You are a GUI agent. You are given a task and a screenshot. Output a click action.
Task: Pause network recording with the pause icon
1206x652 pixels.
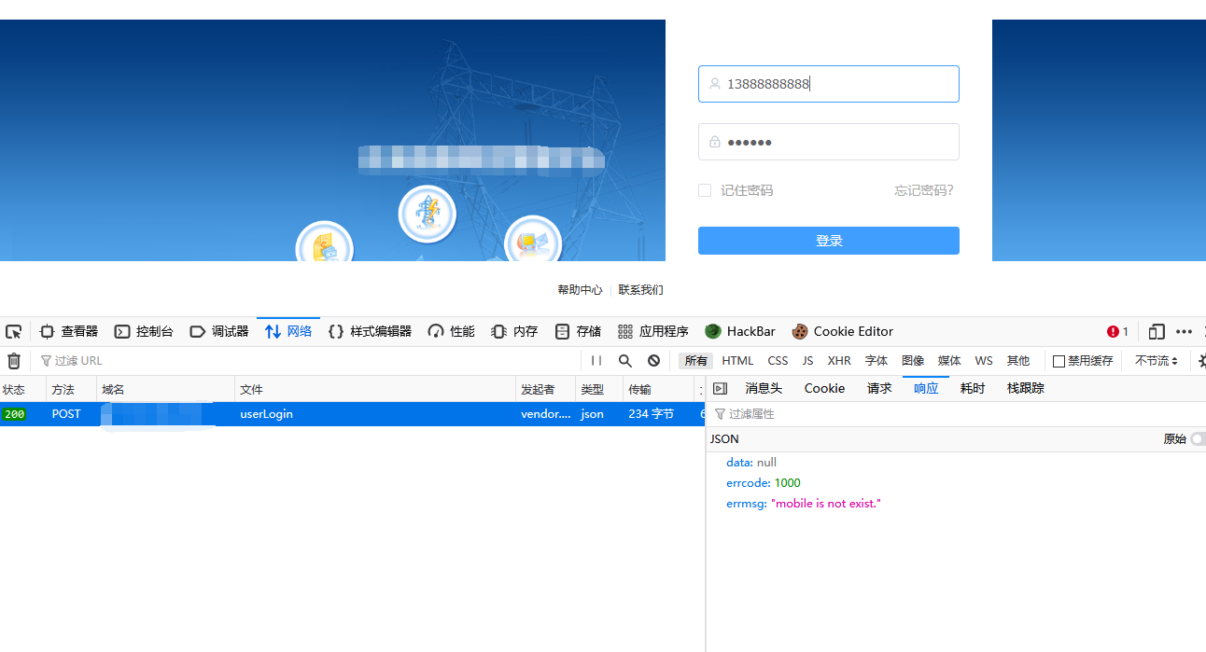[596, 361]
